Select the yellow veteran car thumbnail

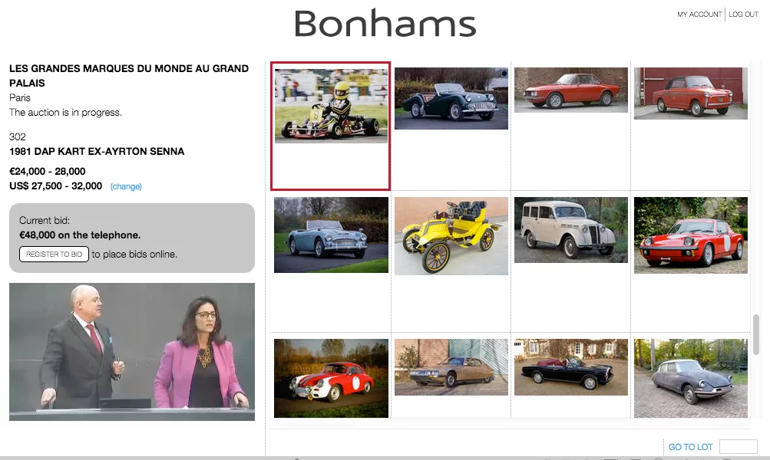tap(451, 235)
